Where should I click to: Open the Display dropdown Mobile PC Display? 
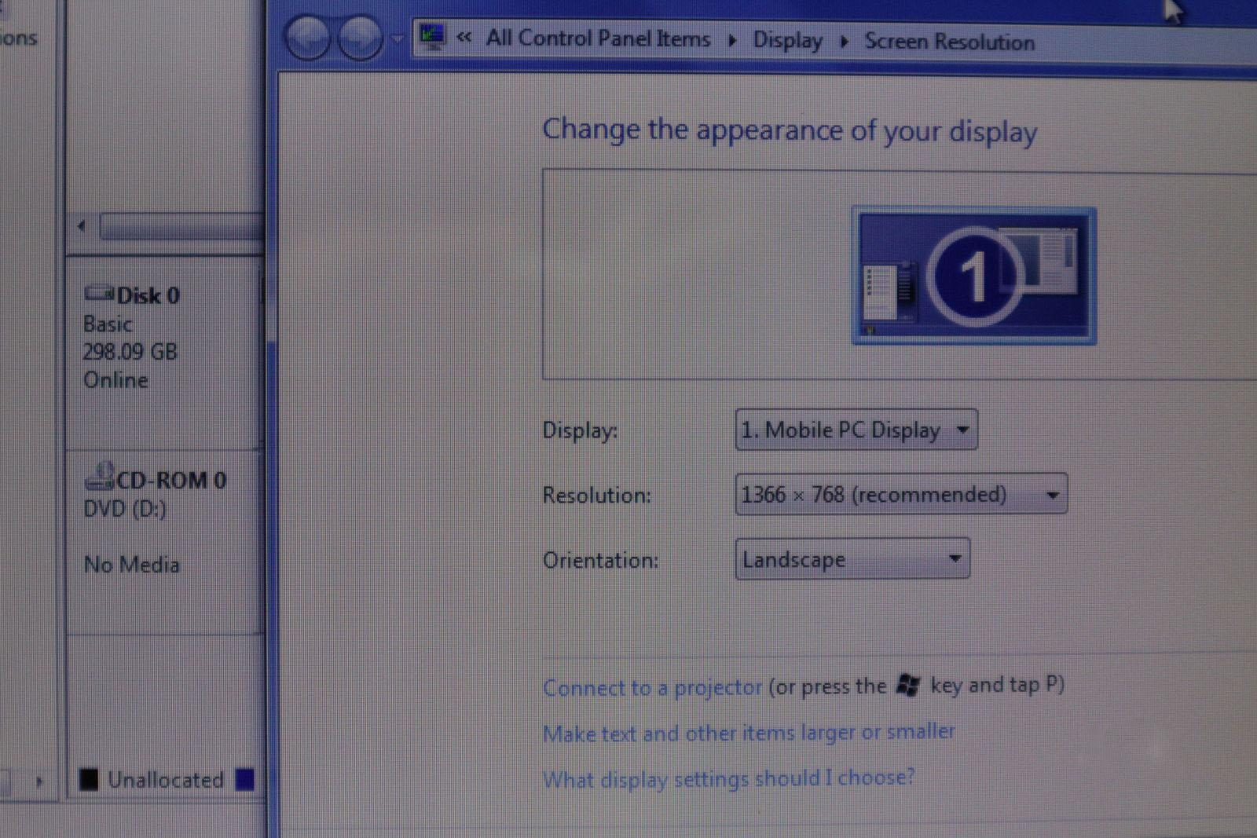pos(856,430)
